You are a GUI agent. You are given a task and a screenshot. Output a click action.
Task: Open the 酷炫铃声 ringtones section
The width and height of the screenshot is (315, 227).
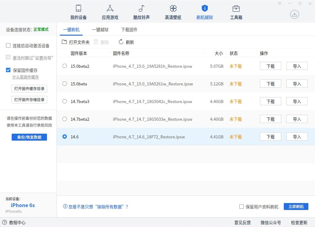click(x=141, y=12)
